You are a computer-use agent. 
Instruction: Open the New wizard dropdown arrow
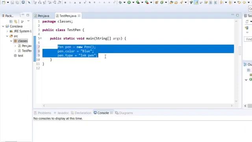tap(8, 2)
